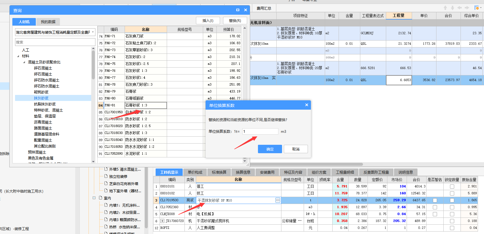Click the document icon beside 热桥 水性纳米保

(106, 227)
